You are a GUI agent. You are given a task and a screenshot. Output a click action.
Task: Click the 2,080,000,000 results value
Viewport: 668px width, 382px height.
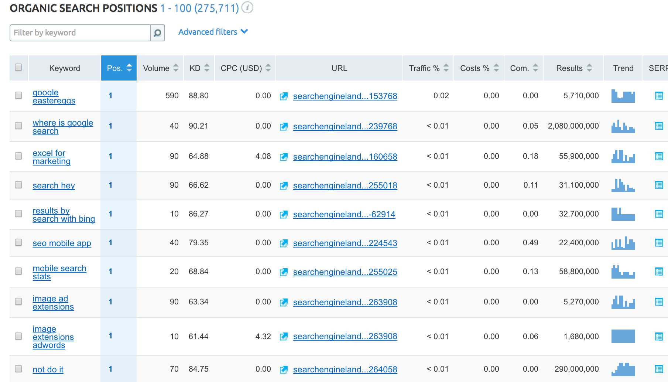pos(573,126)
